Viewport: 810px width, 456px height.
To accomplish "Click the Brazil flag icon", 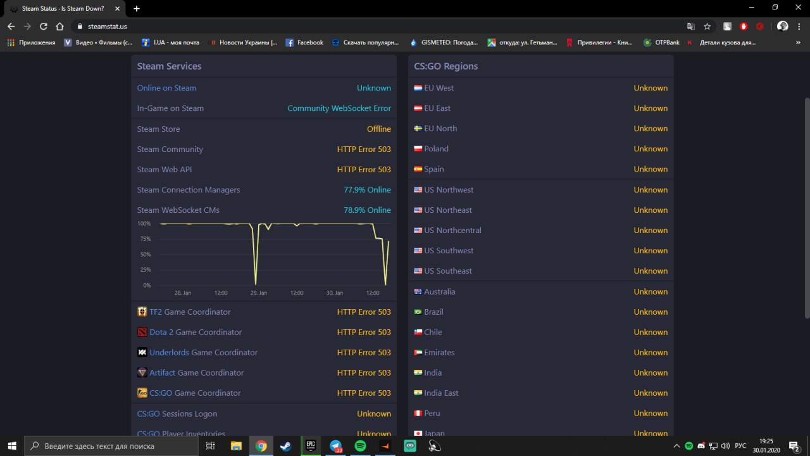I will point(418,312).
